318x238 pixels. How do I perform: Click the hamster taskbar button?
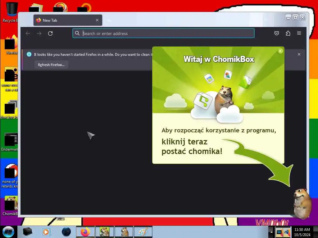tap(124, 232)
